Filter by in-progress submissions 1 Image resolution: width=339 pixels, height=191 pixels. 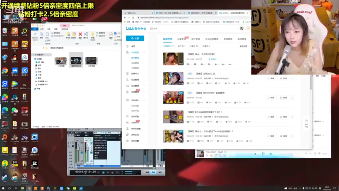(x=181, y=46)
